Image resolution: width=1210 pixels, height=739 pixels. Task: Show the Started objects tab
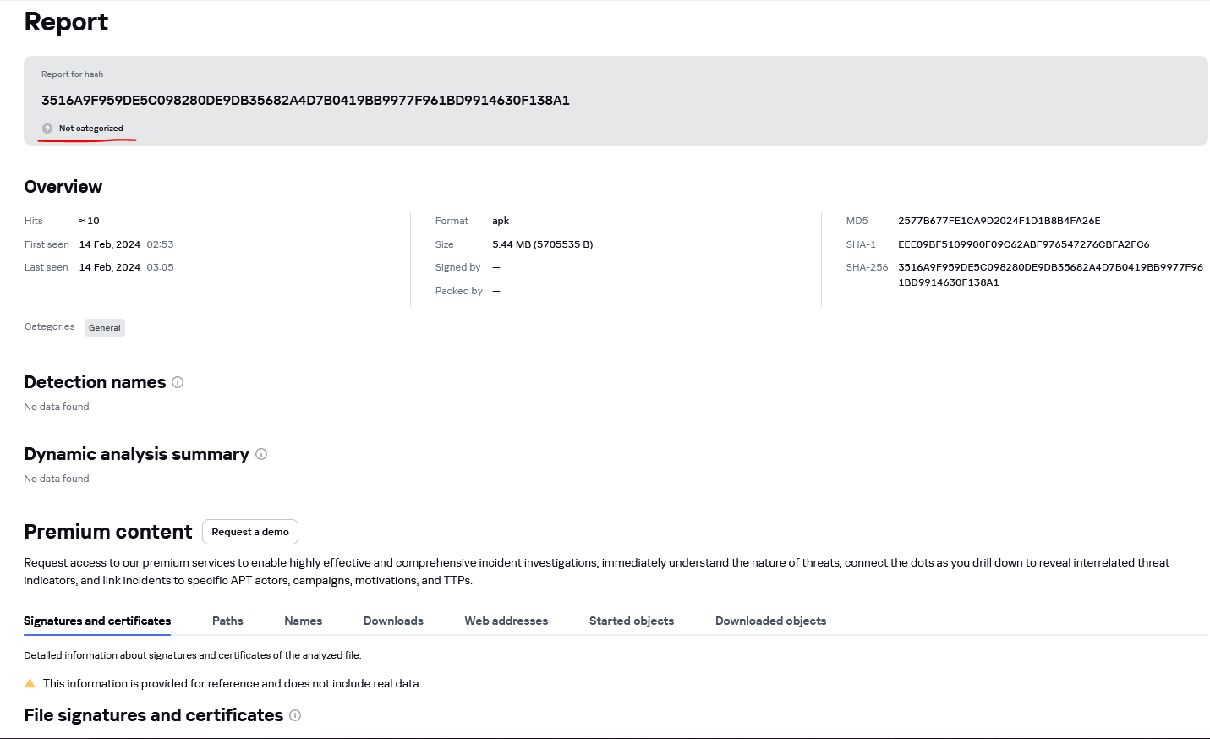632,621
